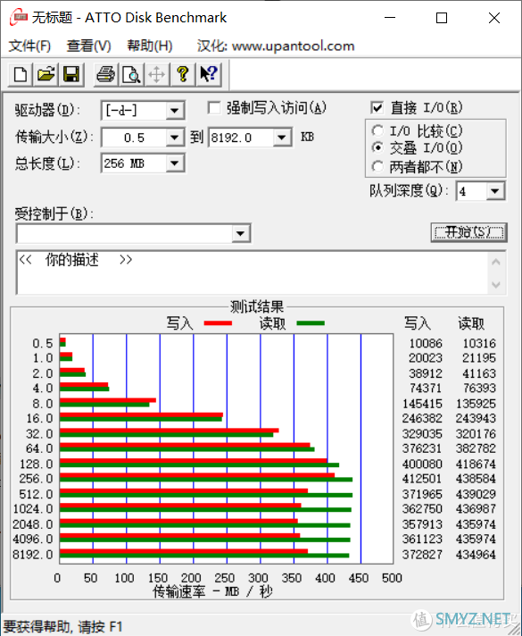Open the 驱动器 [-d-] drive dropdown
The width and height of the screenshot is (522, 636).
click(175, 111)
